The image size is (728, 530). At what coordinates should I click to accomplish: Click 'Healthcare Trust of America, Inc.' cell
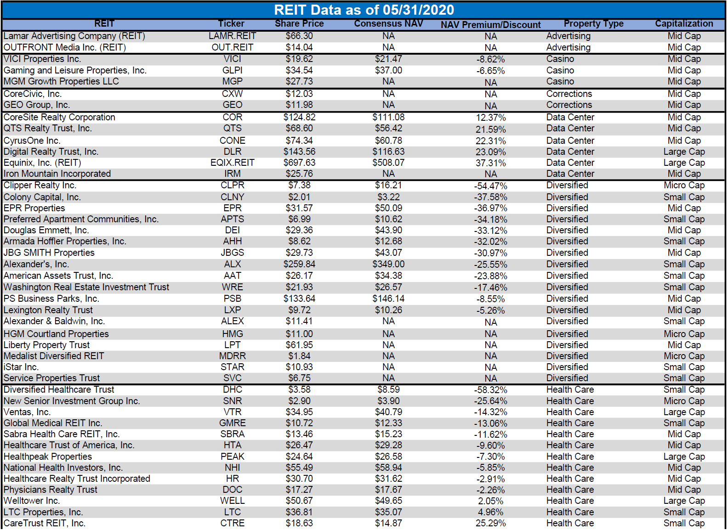(x=69, y=445)
